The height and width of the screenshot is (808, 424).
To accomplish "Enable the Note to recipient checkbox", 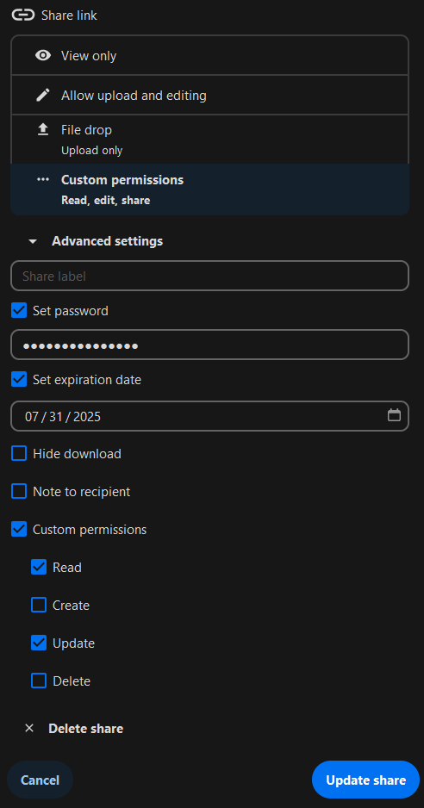I will point(19,492).
